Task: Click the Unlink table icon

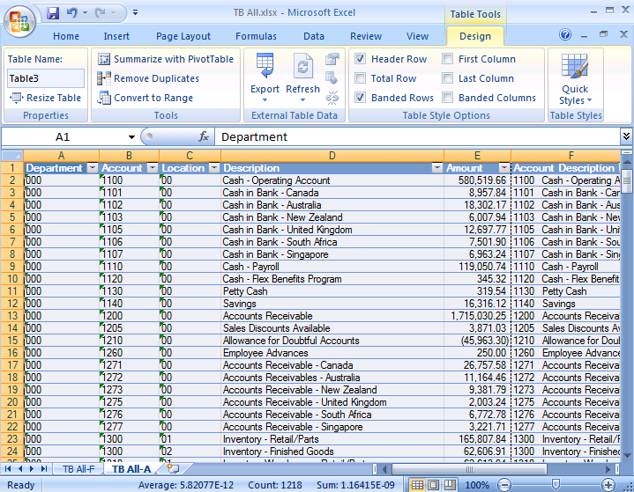Action: pos(332,98)
